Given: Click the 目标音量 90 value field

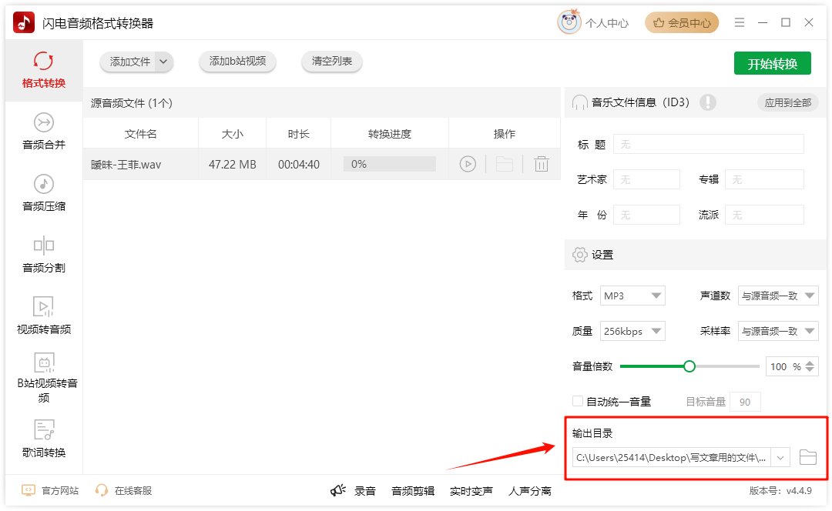Looking at the screenshot, I should (745, 402).
